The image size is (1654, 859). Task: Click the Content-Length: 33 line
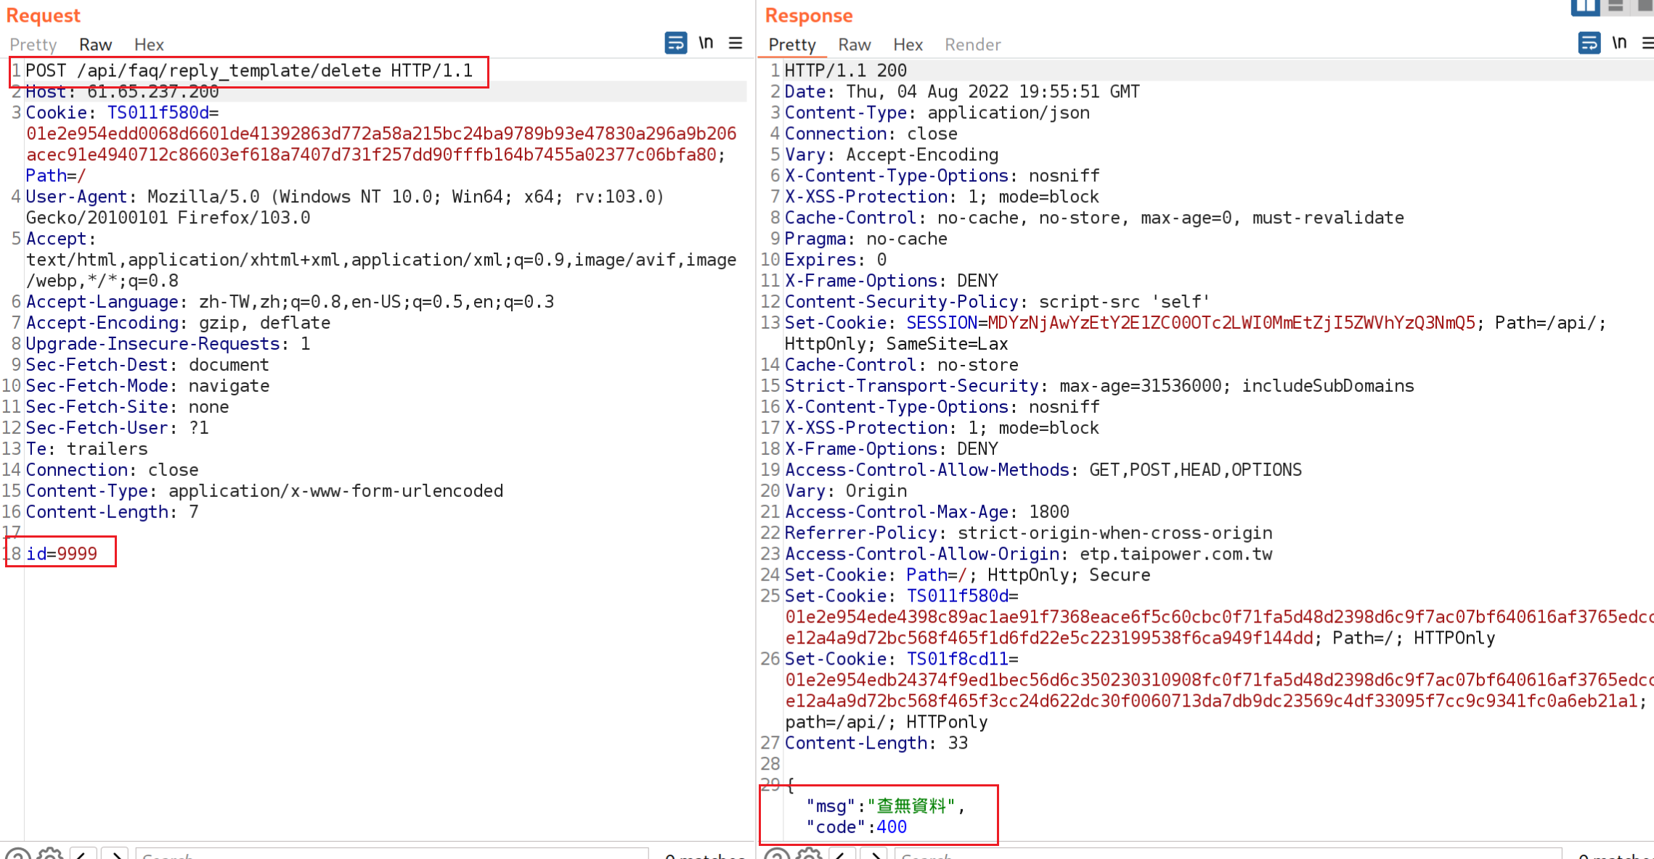(x=876, y=744)
